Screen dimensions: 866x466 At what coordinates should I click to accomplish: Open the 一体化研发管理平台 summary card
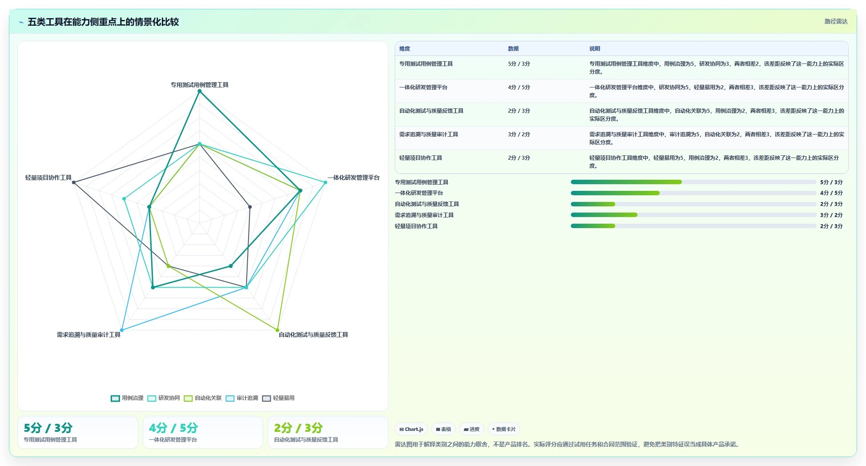tap(203, 432)
